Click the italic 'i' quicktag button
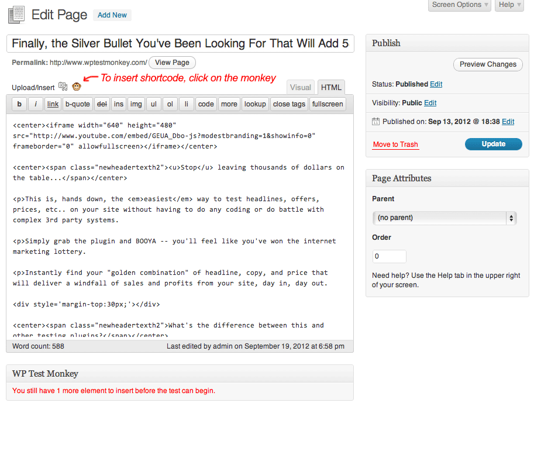Image resolution: width=534 pixels, height=451 pixels. pos(36,104)
